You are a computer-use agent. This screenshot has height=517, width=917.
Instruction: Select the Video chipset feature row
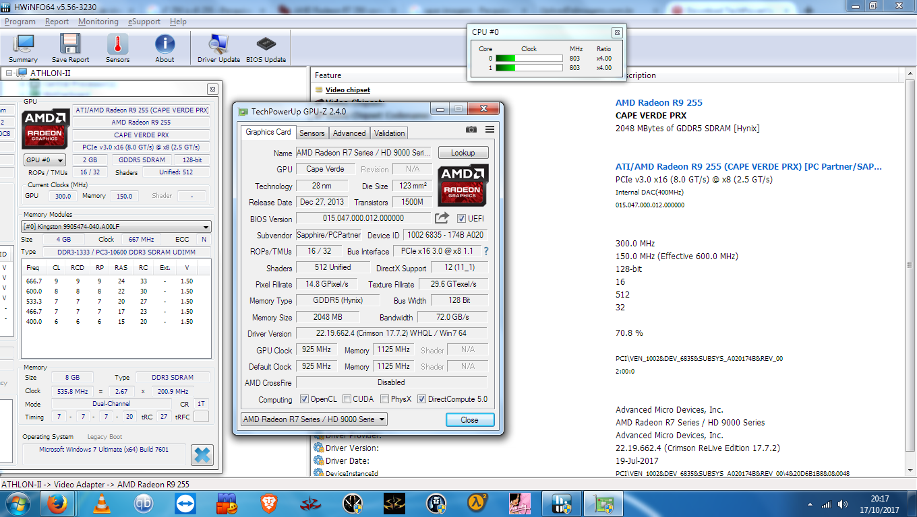coord(347,90)
